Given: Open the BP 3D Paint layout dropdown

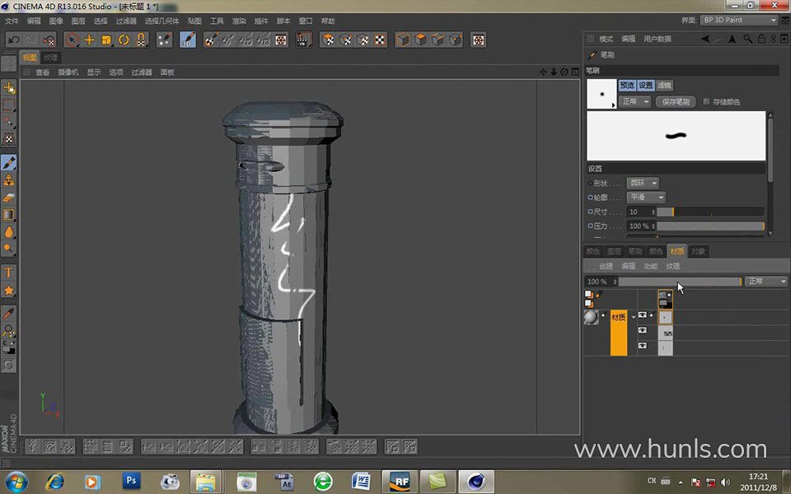Looking at the screenshot, I should (x=739, y=20).
